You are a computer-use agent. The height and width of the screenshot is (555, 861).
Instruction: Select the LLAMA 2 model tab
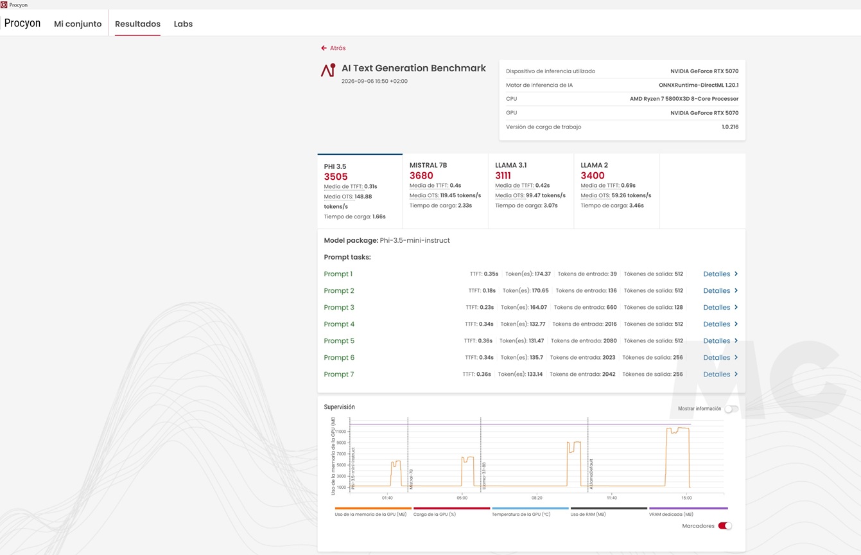616,191
